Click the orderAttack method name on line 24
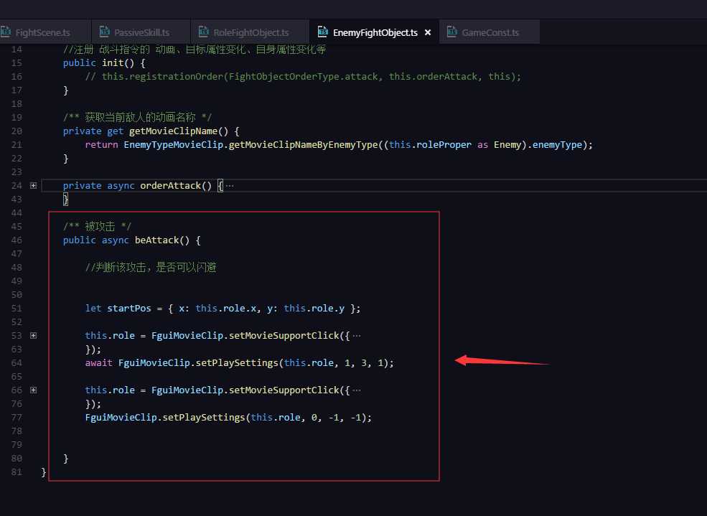The image size is (707, 516). [x=170, y=186]
